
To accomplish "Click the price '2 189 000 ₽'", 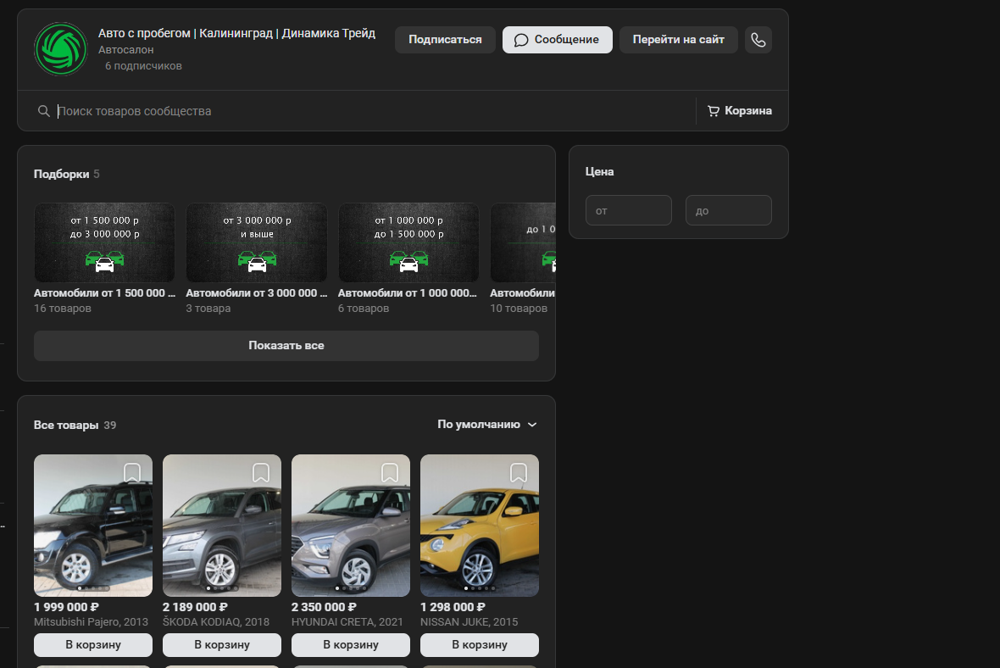I will click(x=195, y=607).
